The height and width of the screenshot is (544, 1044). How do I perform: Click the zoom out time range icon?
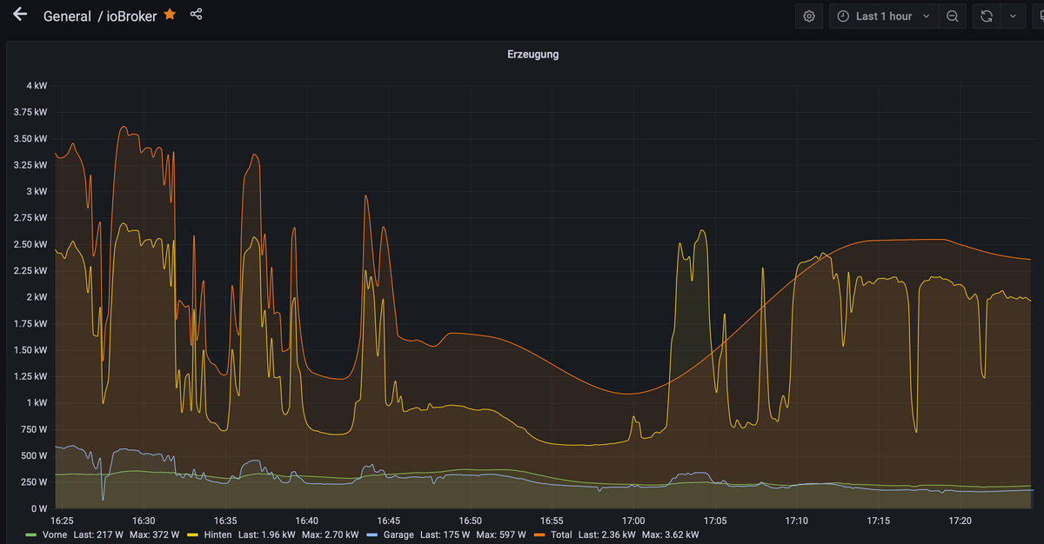coord(953,17)
